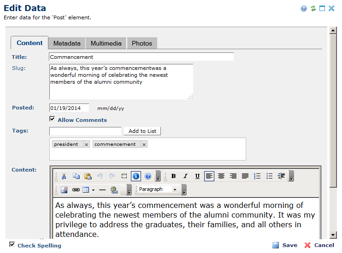
Task: Insert image icon in editor toolbar
Action: 64,190
